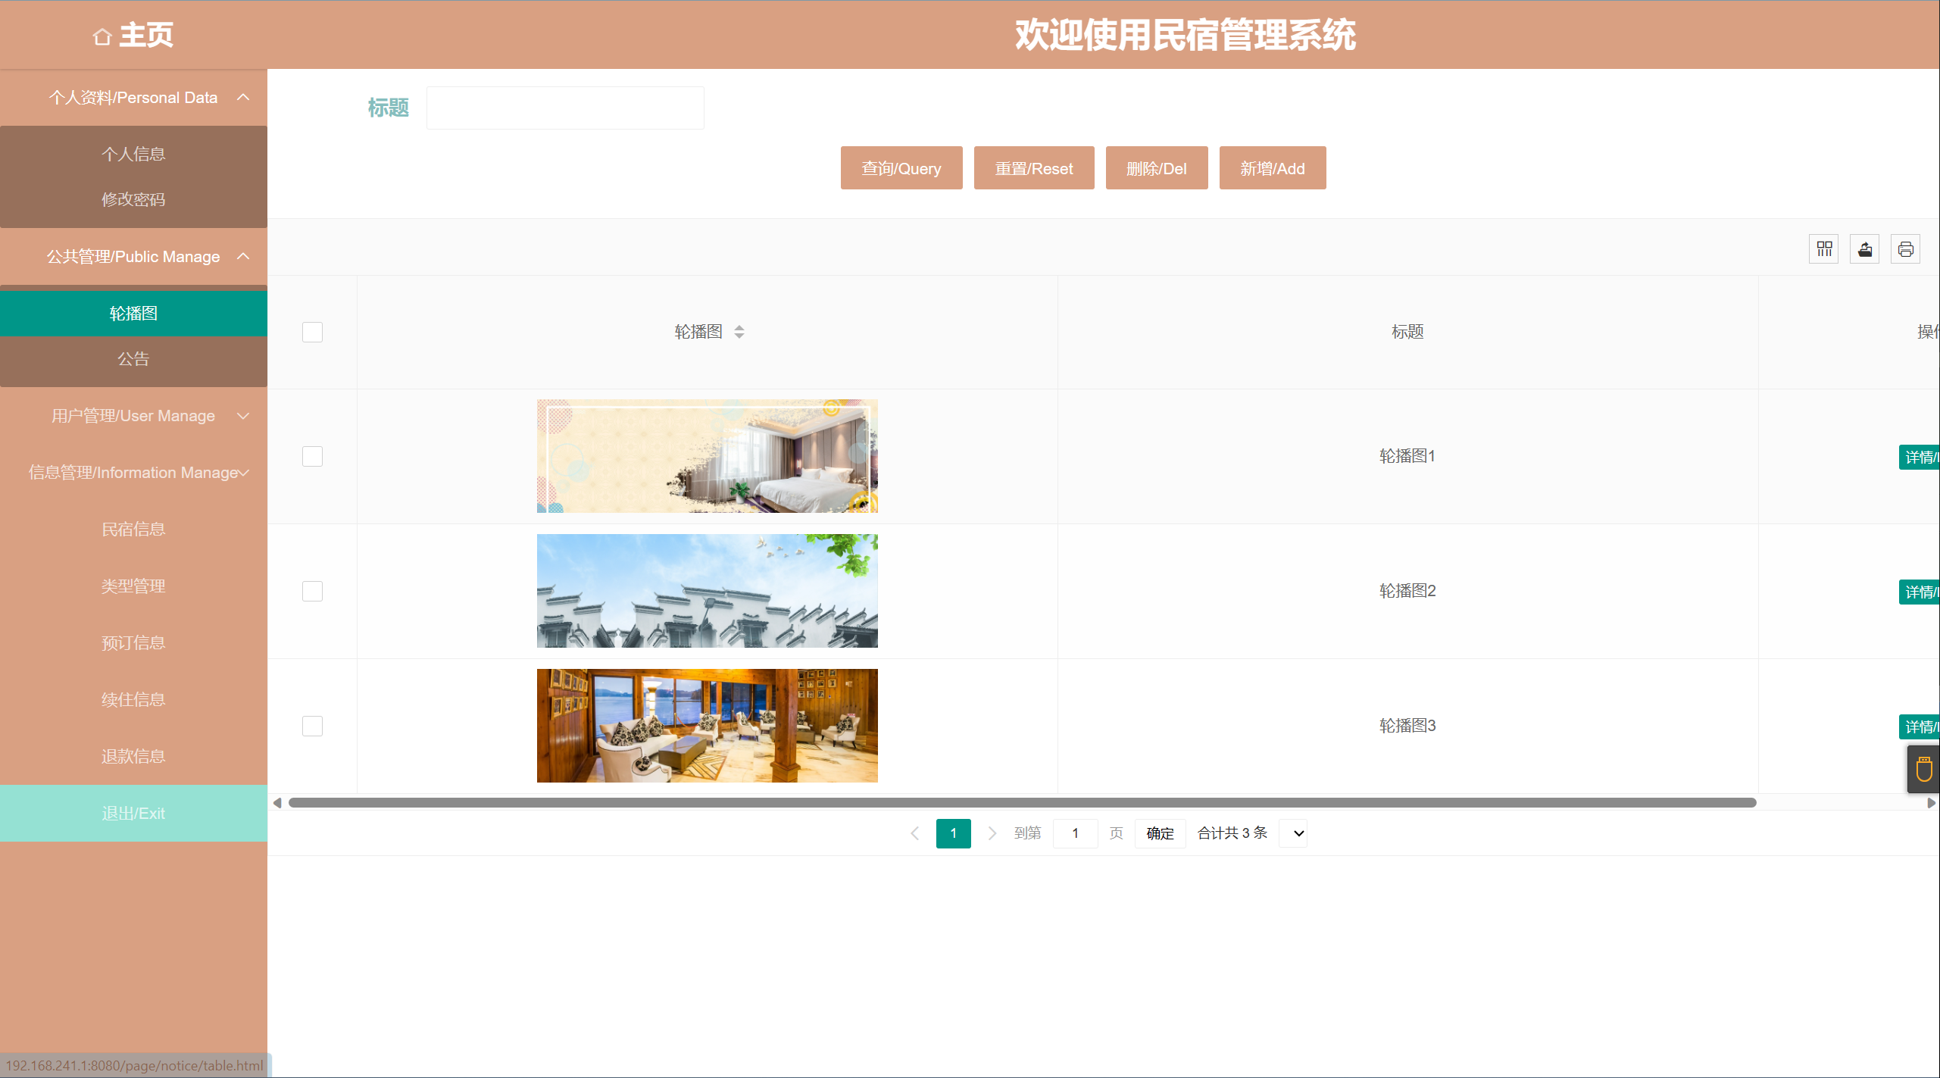Sort the 轮播图 column ascending
1940x1078 pixels.
[x=739, y=327]
